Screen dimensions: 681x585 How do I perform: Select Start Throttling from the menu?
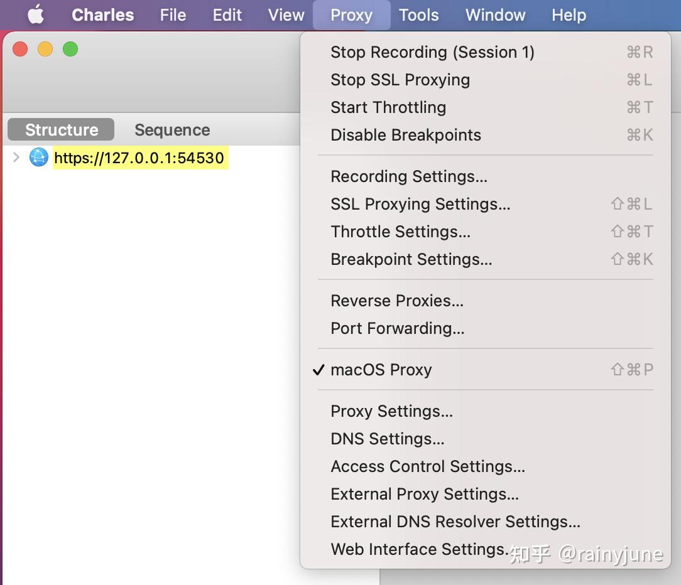coord(388,107)
